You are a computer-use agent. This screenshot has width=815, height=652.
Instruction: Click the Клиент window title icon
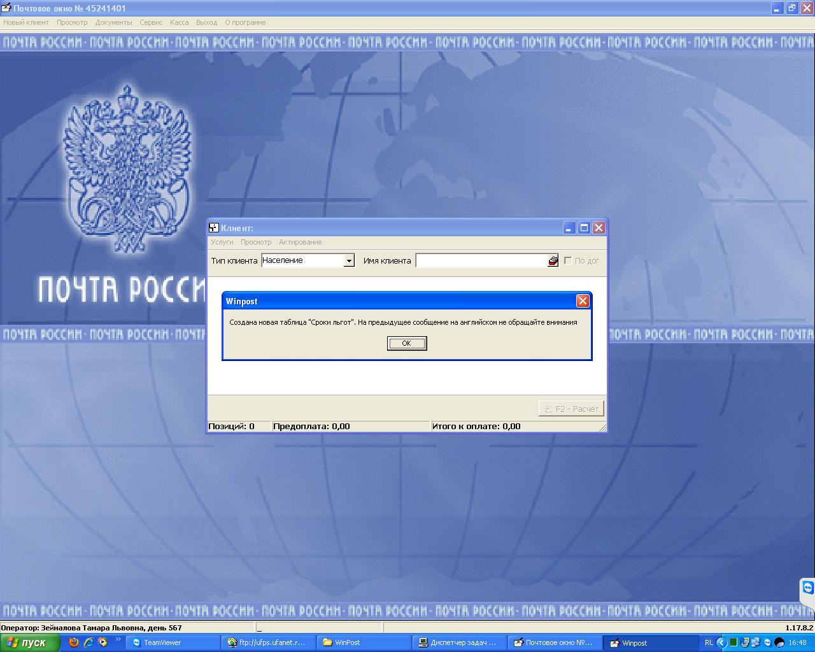coord(214,227)
